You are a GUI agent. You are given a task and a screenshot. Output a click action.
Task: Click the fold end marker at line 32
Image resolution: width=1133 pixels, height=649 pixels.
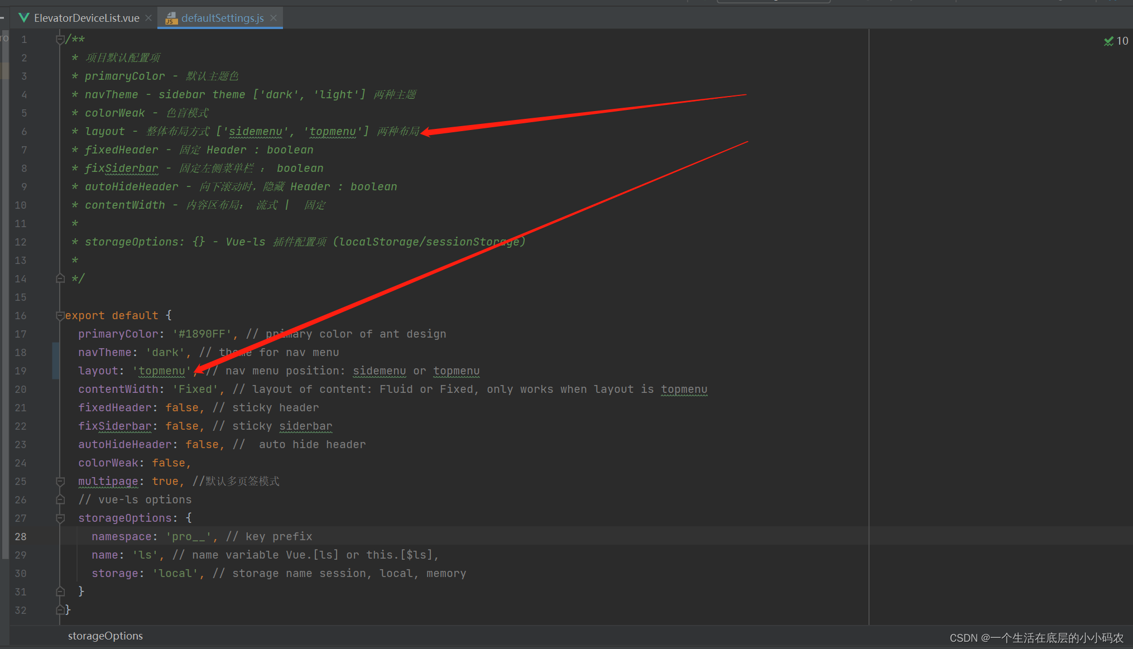coord(60,610)
